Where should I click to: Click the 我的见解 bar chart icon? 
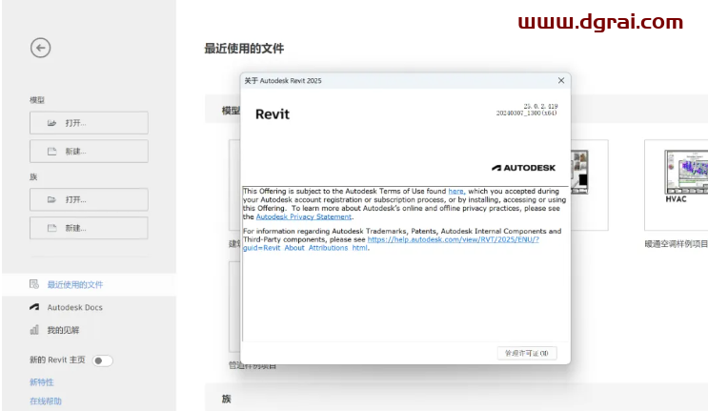tap(34, 330)
